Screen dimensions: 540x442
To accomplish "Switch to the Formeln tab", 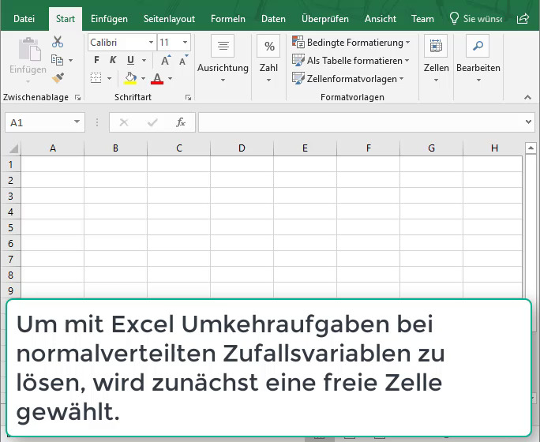I will pos(228,19).
